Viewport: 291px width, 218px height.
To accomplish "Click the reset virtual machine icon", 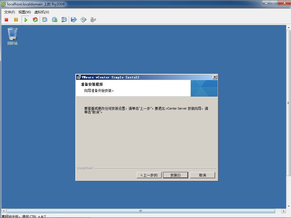I will (35, 20).
